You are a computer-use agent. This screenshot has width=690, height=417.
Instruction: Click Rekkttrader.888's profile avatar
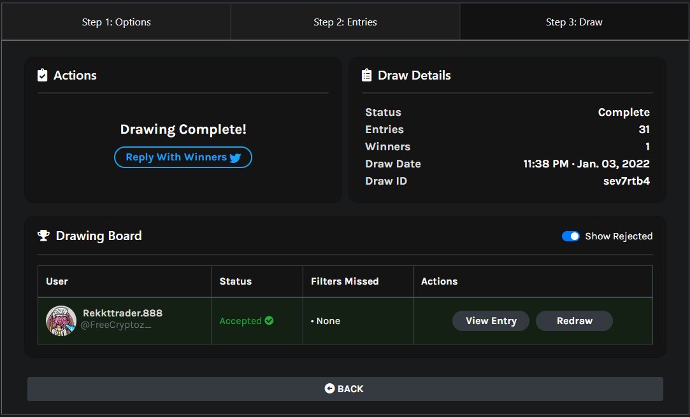coord(61,320)
